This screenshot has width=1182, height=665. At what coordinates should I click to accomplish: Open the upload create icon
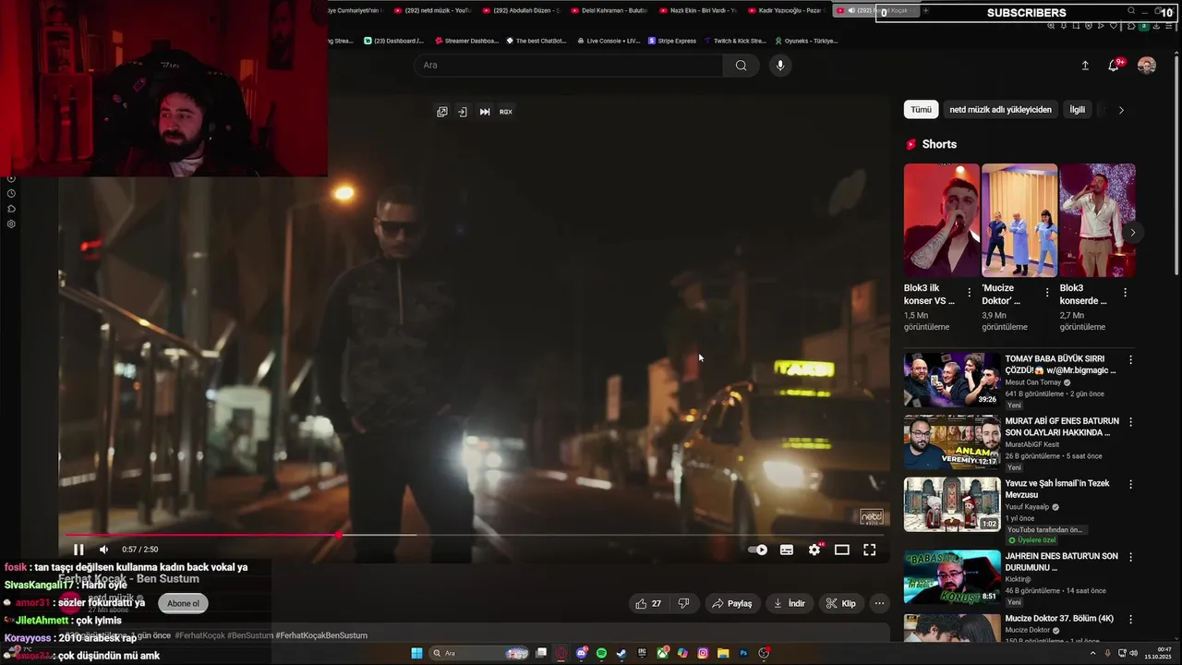(1085, 66)
